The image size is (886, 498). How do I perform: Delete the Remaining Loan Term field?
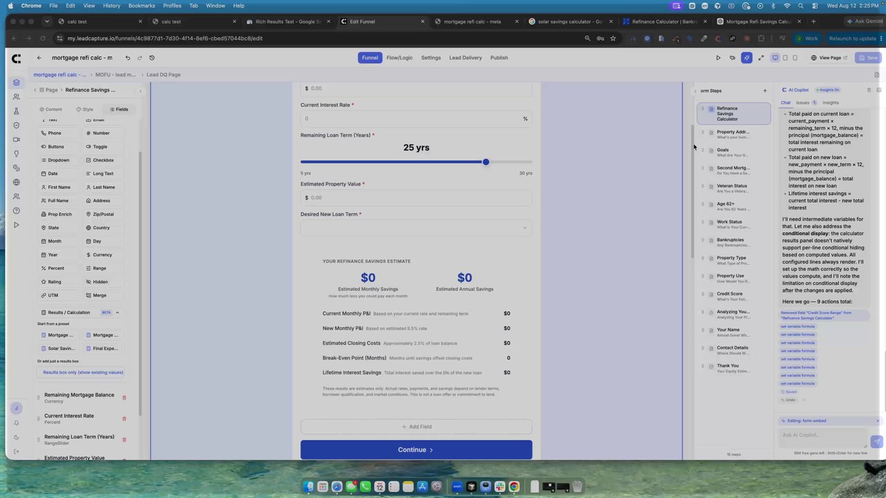[125, 439]
